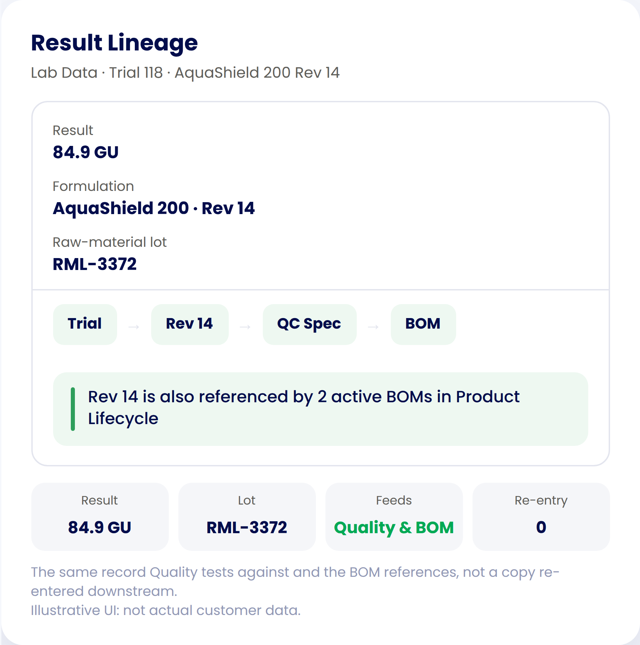640x645 pixels.
Task: Select the Result 84.9 GU summary card
Action: point(100,516)
